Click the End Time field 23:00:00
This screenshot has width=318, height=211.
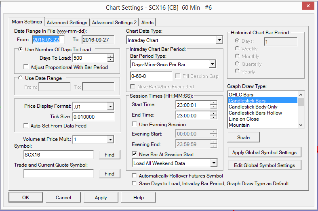tap(193, 115)
